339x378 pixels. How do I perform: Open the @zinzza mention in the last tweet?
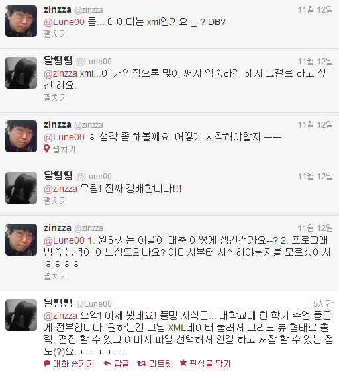60,316
